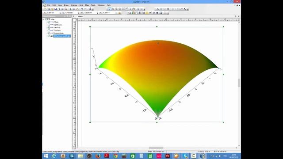Activate the Select arrow tool
283x159 pixels.
[109, 9]
